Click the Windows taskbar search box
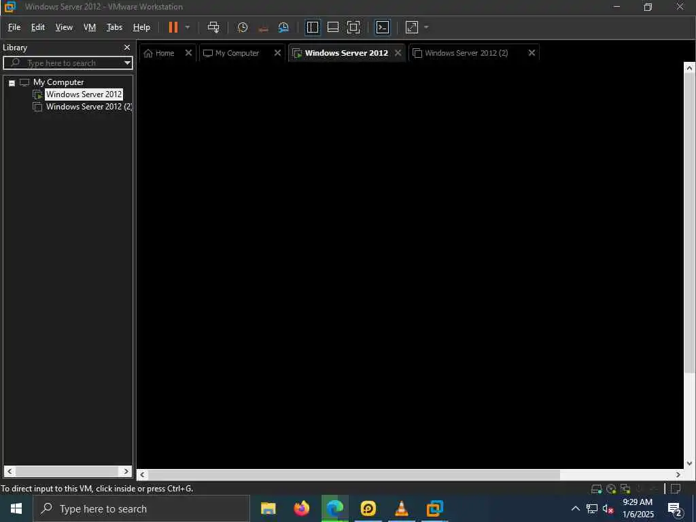 (141, 508)
